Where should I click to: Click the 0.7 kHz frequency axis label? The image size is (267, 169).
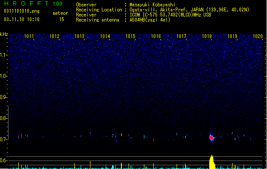coord(3,139)
